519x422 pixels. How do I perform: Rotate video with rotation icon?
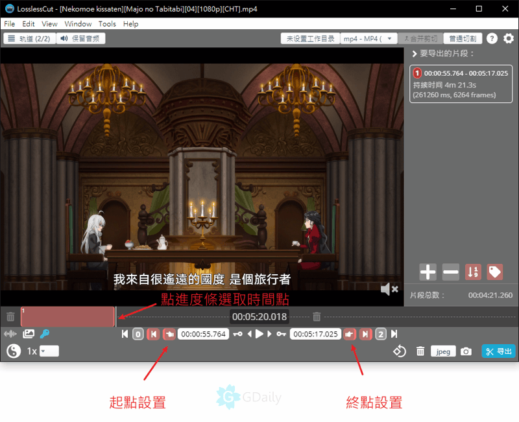(x=400, y=351)
